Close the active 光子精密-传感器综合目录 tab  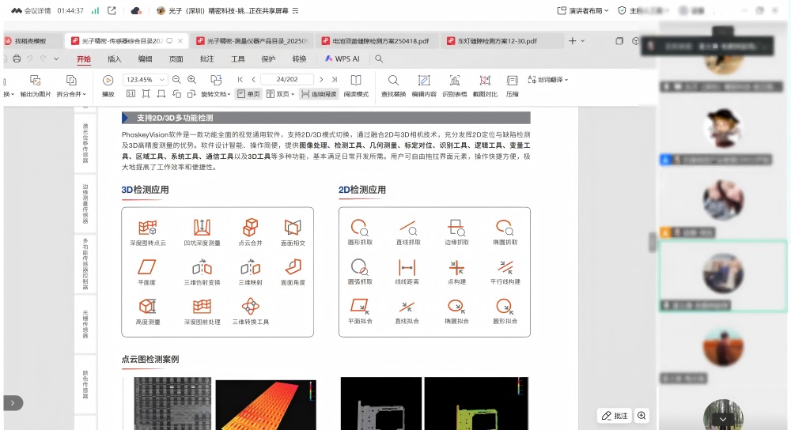click(x=180, y=41)
